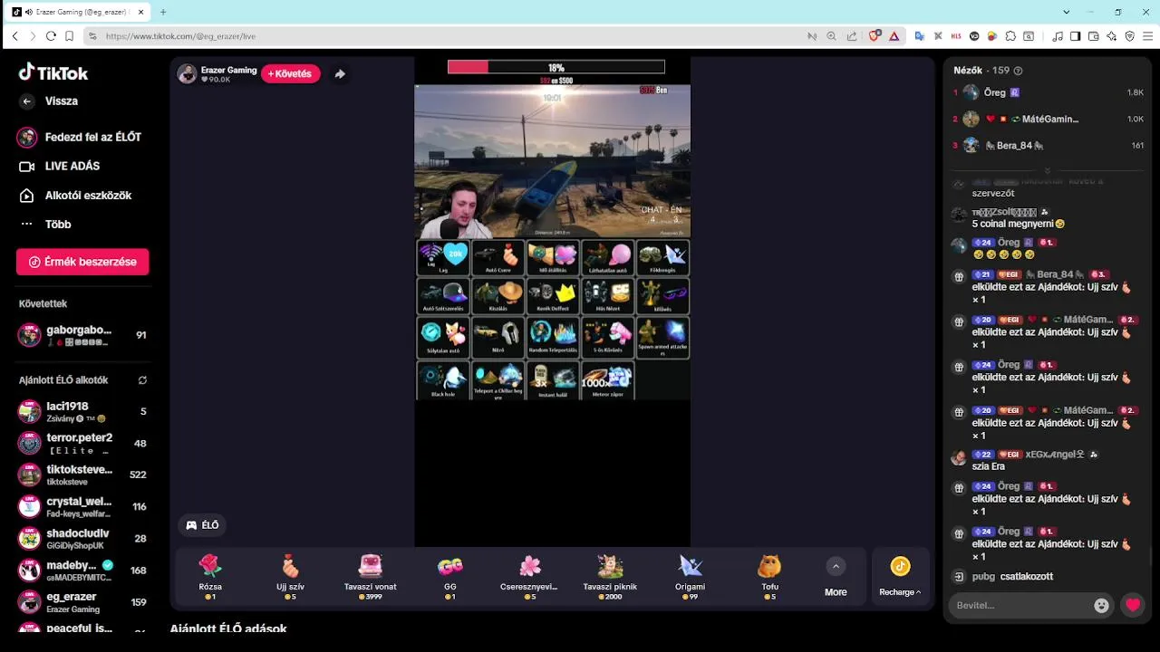Open Erazer Gaming profile avatar
1160x652 pixels.
click(188, 74)
